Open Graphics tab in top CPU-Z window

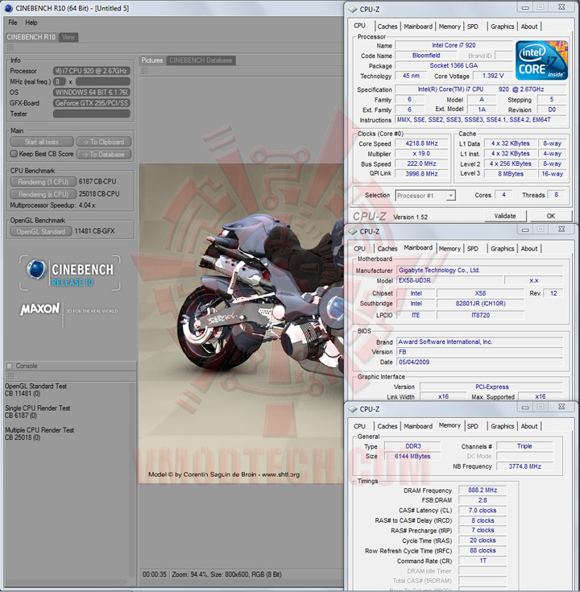tap(502, 27)
